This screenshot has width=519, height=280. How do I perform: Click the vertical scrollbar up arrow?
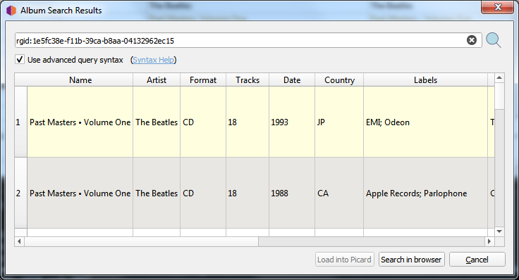[x=499, y=78]
